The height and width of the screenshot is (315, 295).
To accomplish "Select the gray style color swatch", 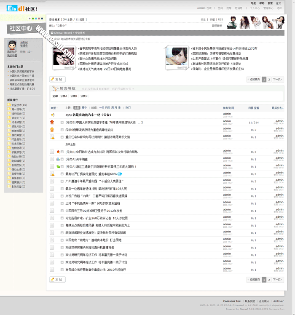I will [x=29, y=19].
